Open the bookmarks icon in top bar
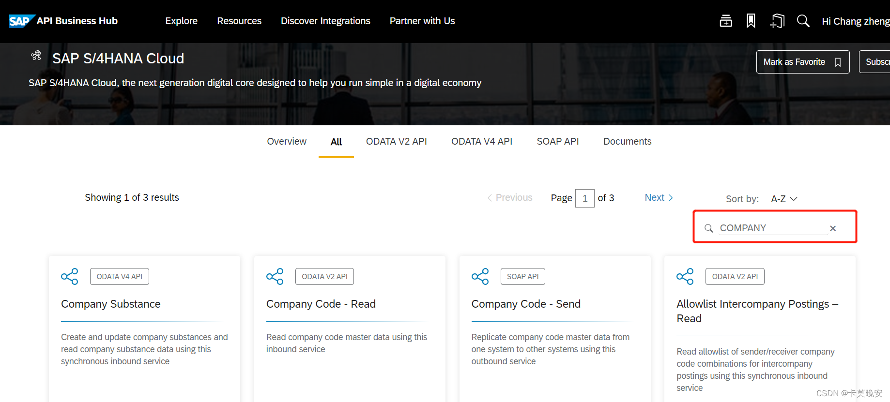Viewport: 890px width, 402px height. pyautogui.click(x=751, y=21)
